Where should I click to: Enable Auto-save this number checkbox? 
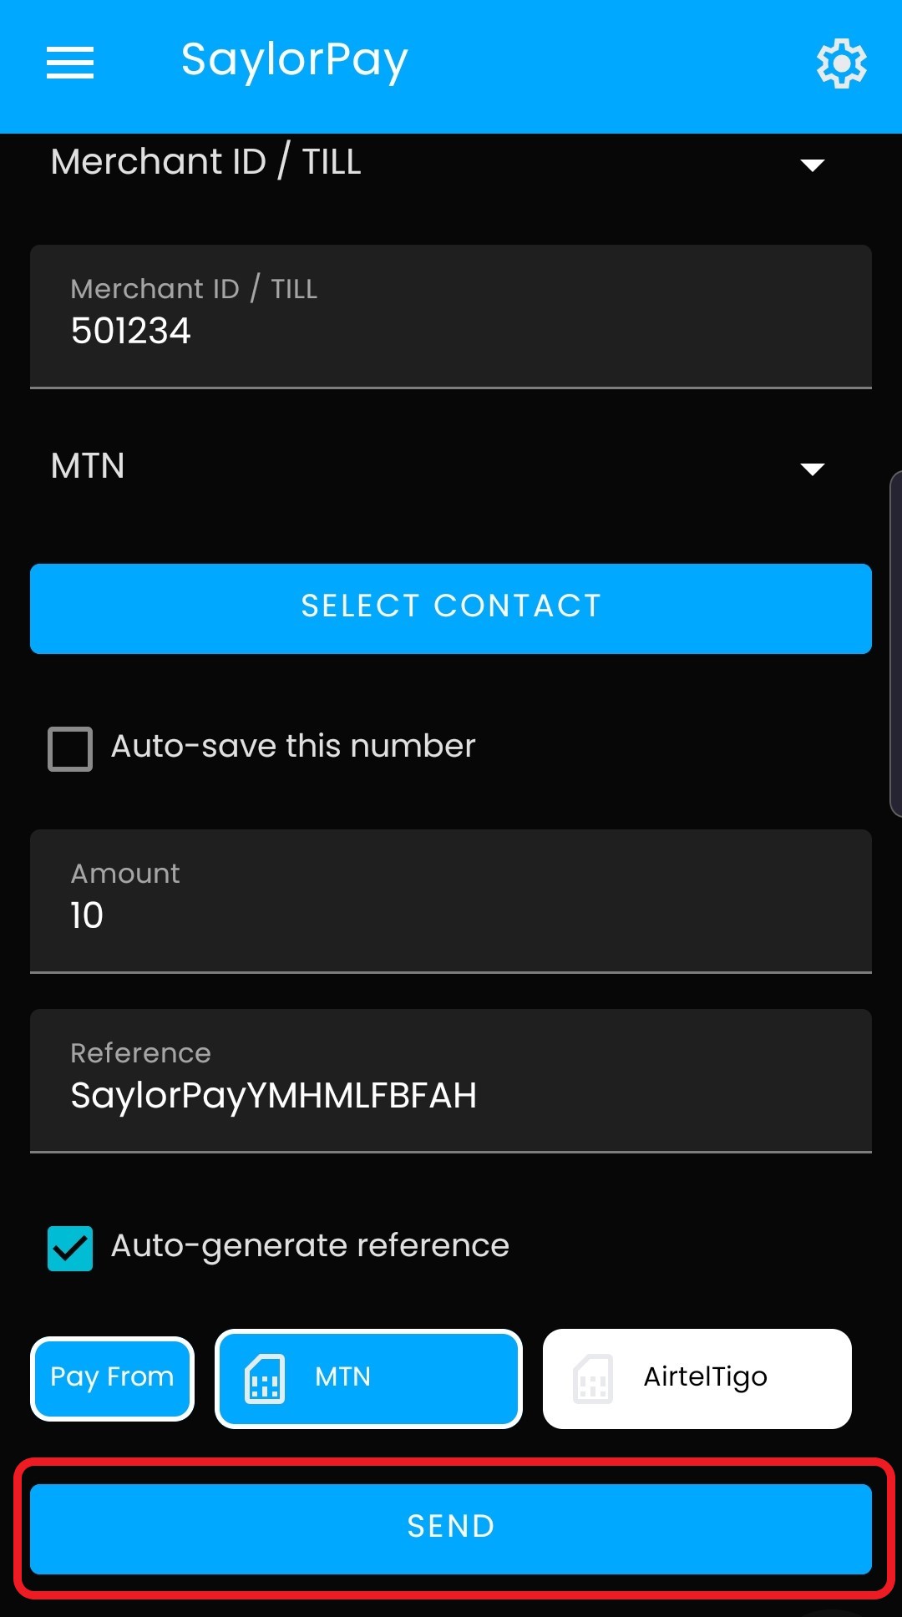pos(70,748)
